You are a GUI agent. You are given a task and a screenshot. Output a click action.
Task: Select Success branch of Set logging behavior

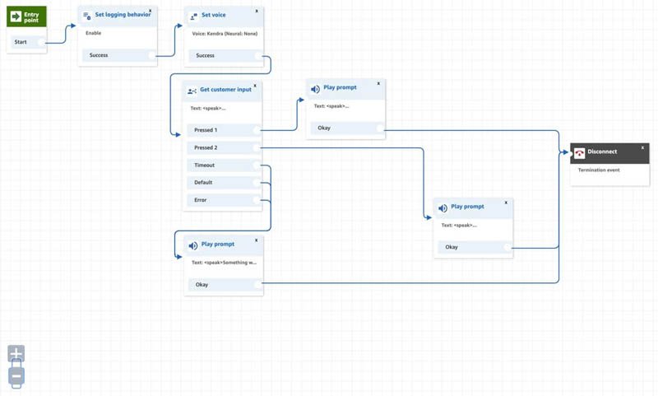point(119,55)
